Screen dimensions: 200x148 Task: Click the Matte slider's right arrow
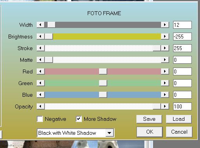165,60
